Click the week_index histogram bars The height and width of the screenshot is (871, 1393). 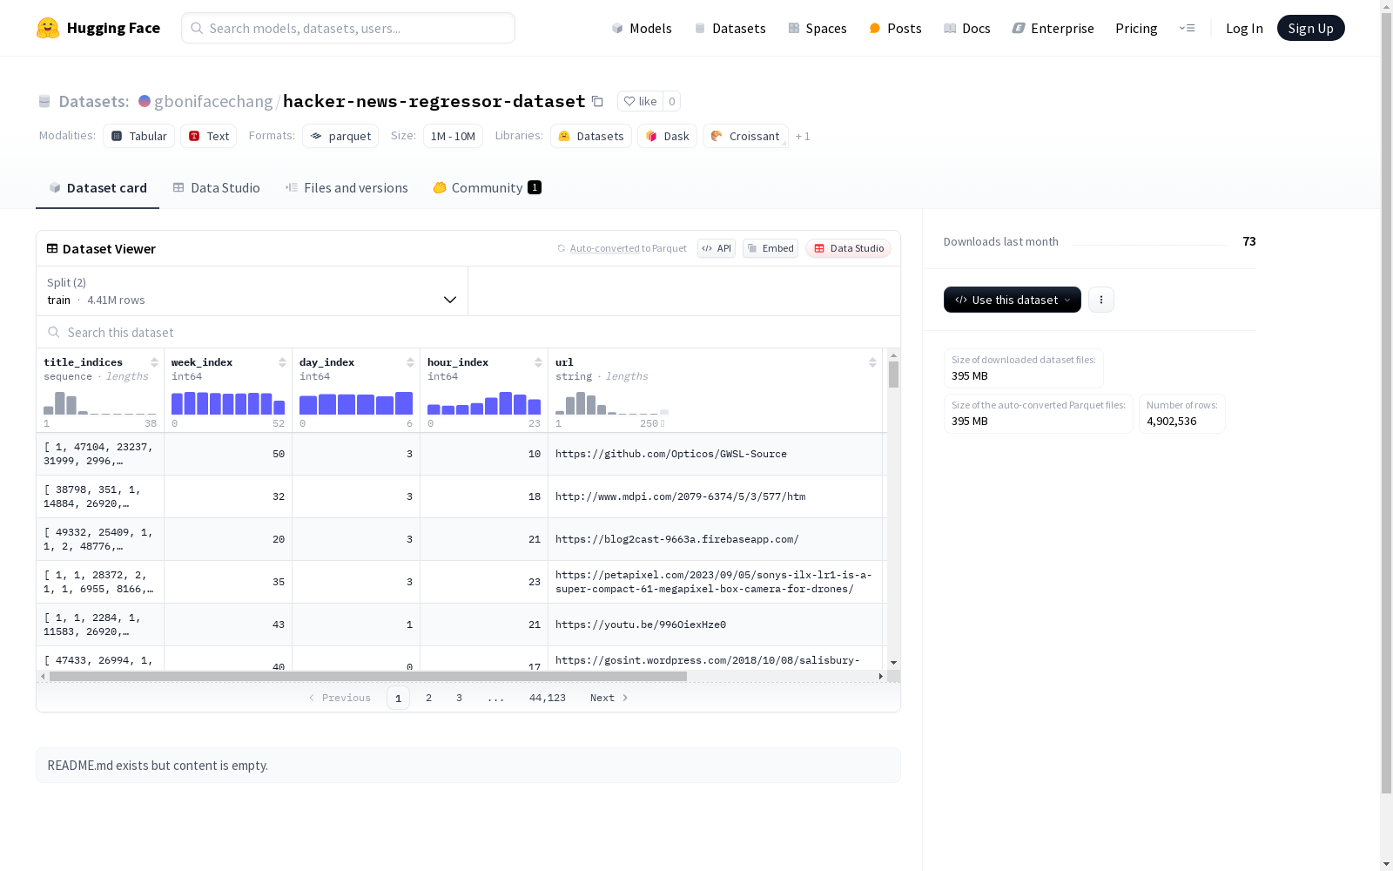[228, 403]
